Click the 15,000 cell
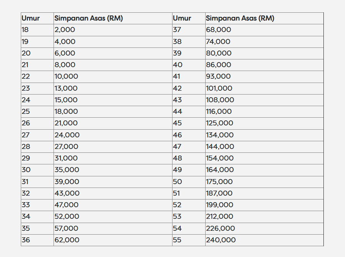Screen dimensions: 345x257 [113, 100]
